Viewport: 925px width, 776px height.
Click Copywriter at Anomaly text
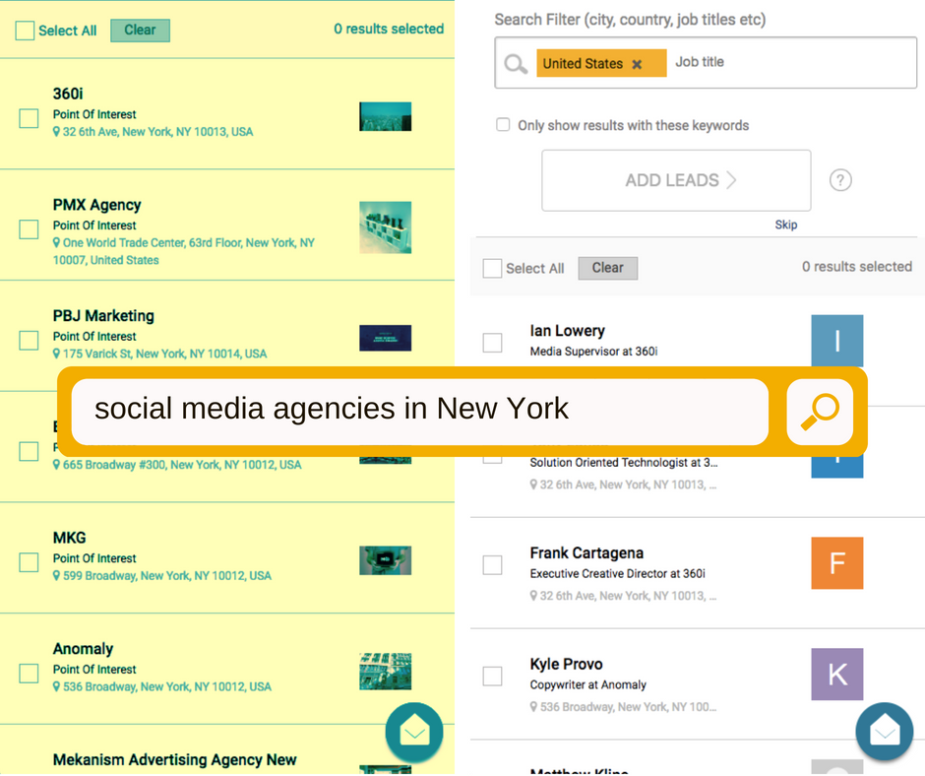click(x=587, y=684)
